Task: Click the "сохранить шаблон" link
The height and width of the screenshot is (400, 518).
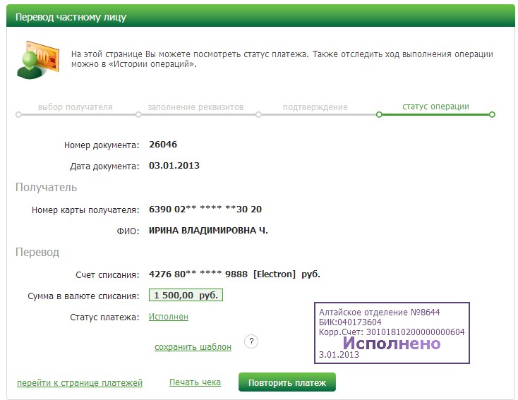Action: point(193,347)
